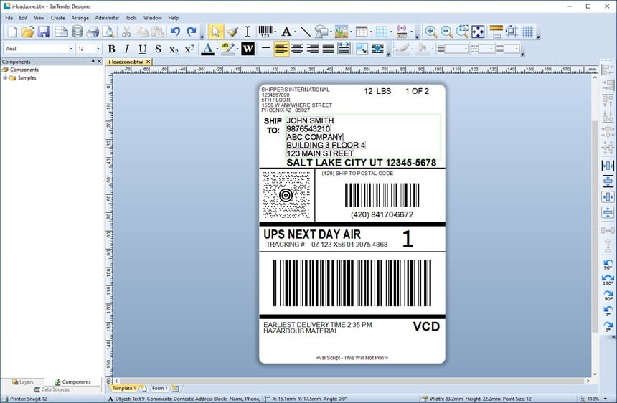The height and width of the screenshot is (403, 617).
Task: Select the table object tool
Action: click(x=361, y=32)
